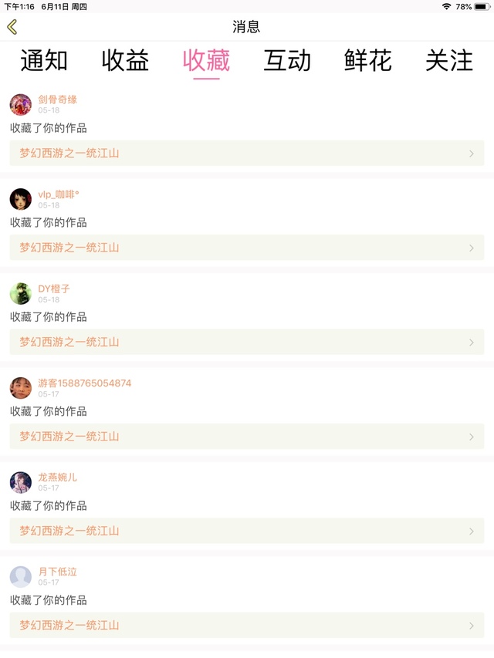The image size is (494, 658).
Task: Tap chevron on DY橙子's collected work row
Action: pos(472,342)
